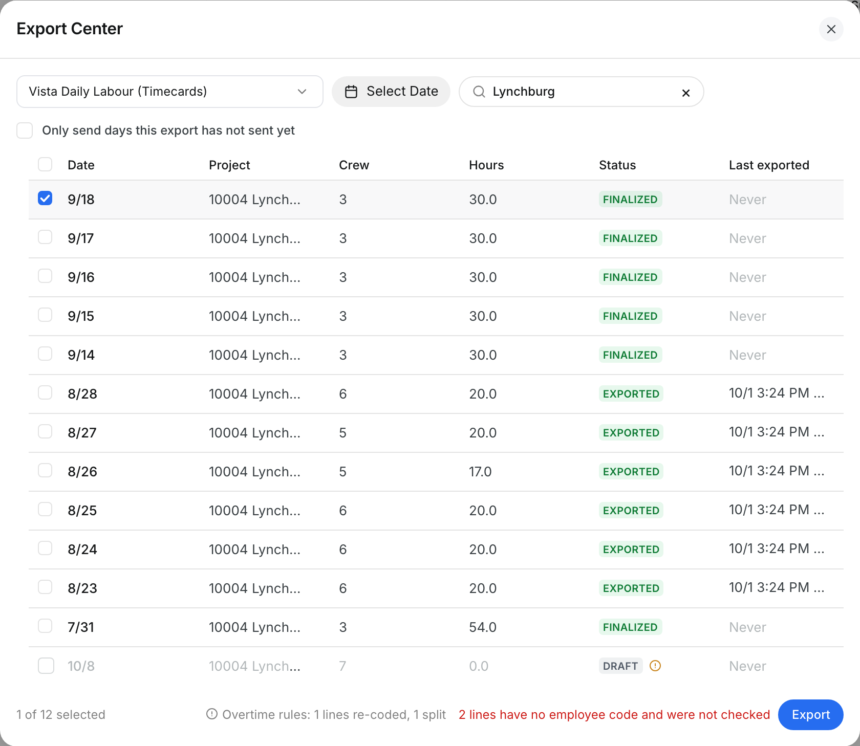860x746 pixels.
Task: Tick the 8/25 row checkbox
Action: click(45, 509)
